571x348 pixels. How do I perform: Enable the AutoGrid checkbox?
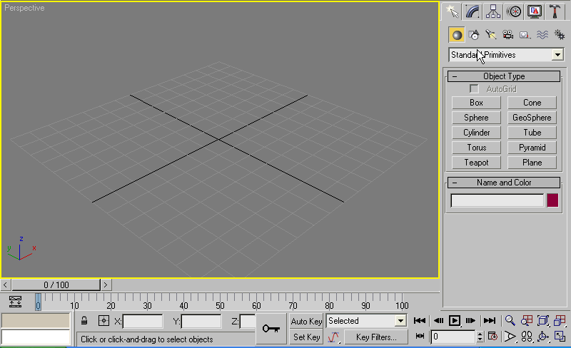point(474,89)
